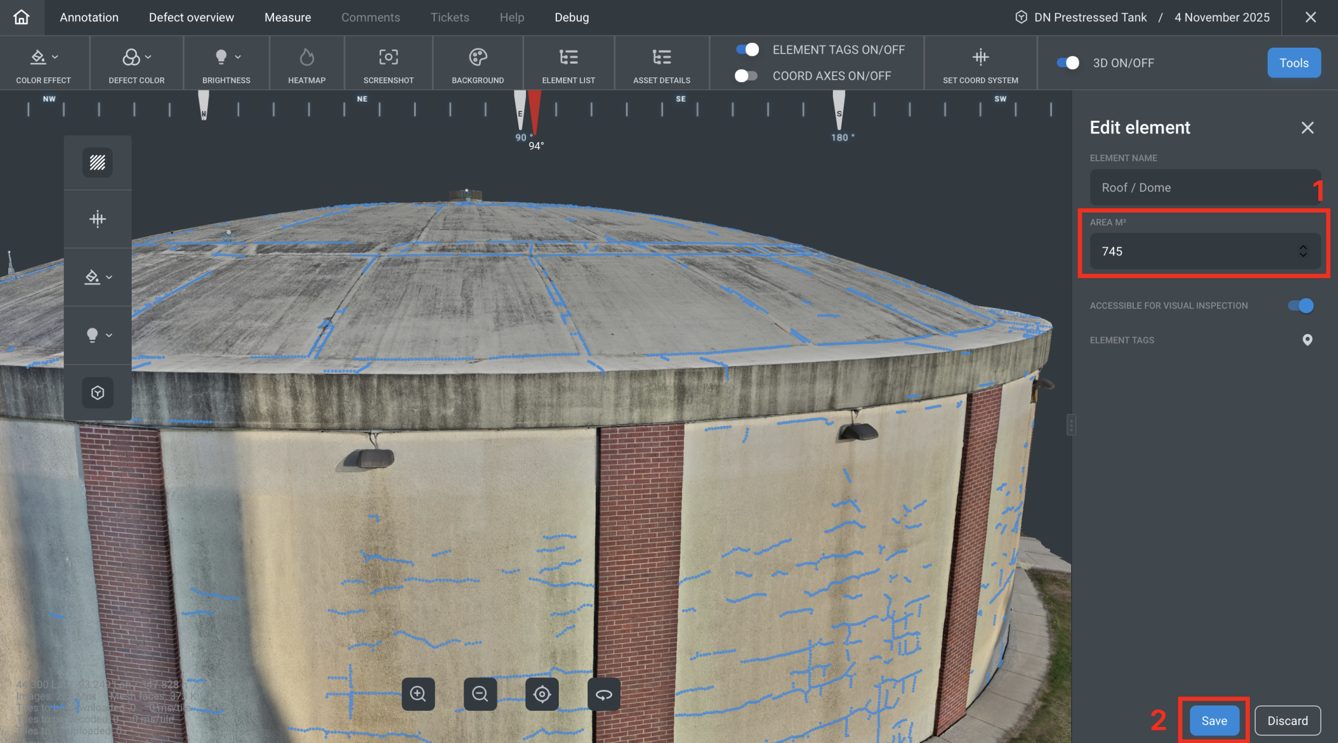This screenshot has width=1338, height=743.
Task: Enable Coord Axes on/off switch
Action: pyautogui.click(x=746, y=76)
